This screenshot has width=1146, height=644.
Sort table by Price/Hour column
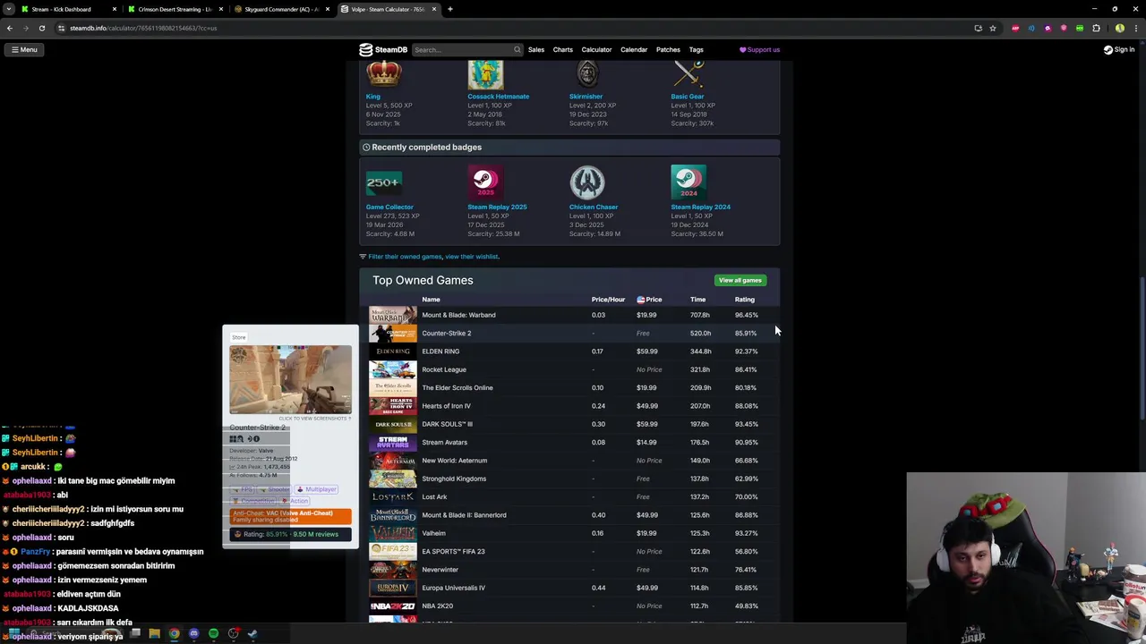pyautogui.click(x=608, y=300)
